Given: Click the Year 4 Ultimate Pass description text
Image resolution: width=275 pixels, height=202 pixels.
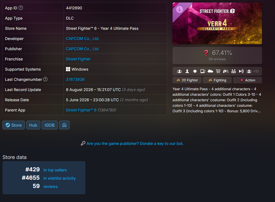Looking at the screenshot, I should [x=217, y=100].
